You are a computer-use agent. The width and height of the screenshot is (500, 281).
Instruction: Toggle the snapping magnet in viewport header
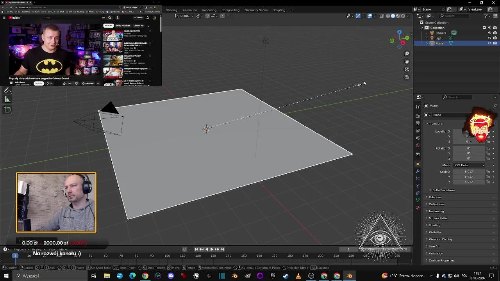pos(207,16)
